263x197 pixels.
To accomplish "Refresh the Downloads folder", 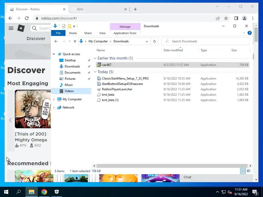I will [154, 41].
